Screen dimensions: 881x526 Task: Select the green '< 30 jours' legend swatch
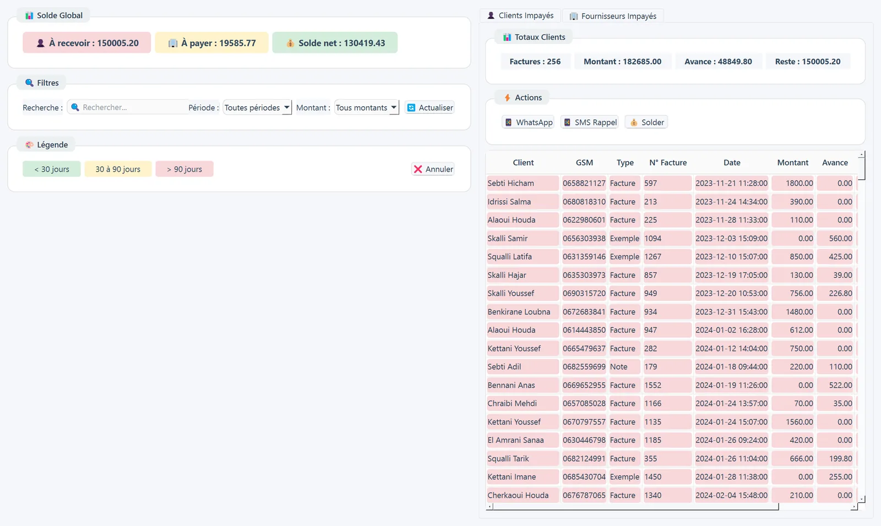pyautogui.click(x=52, y=169)
